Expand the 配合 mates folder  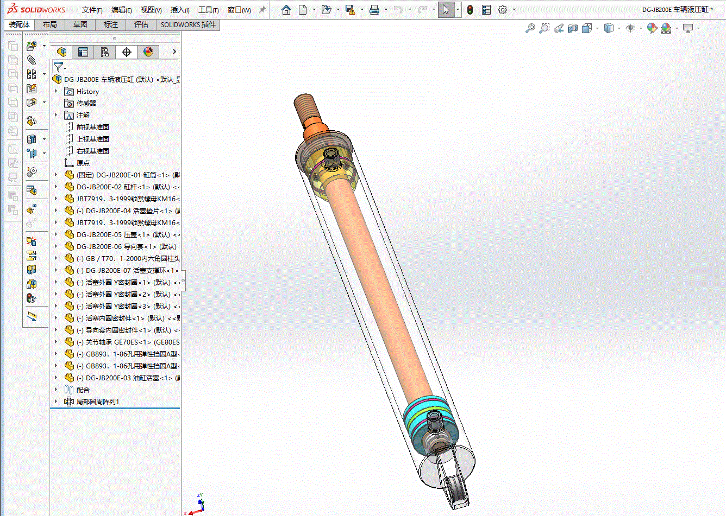click(x=56, y=390)
